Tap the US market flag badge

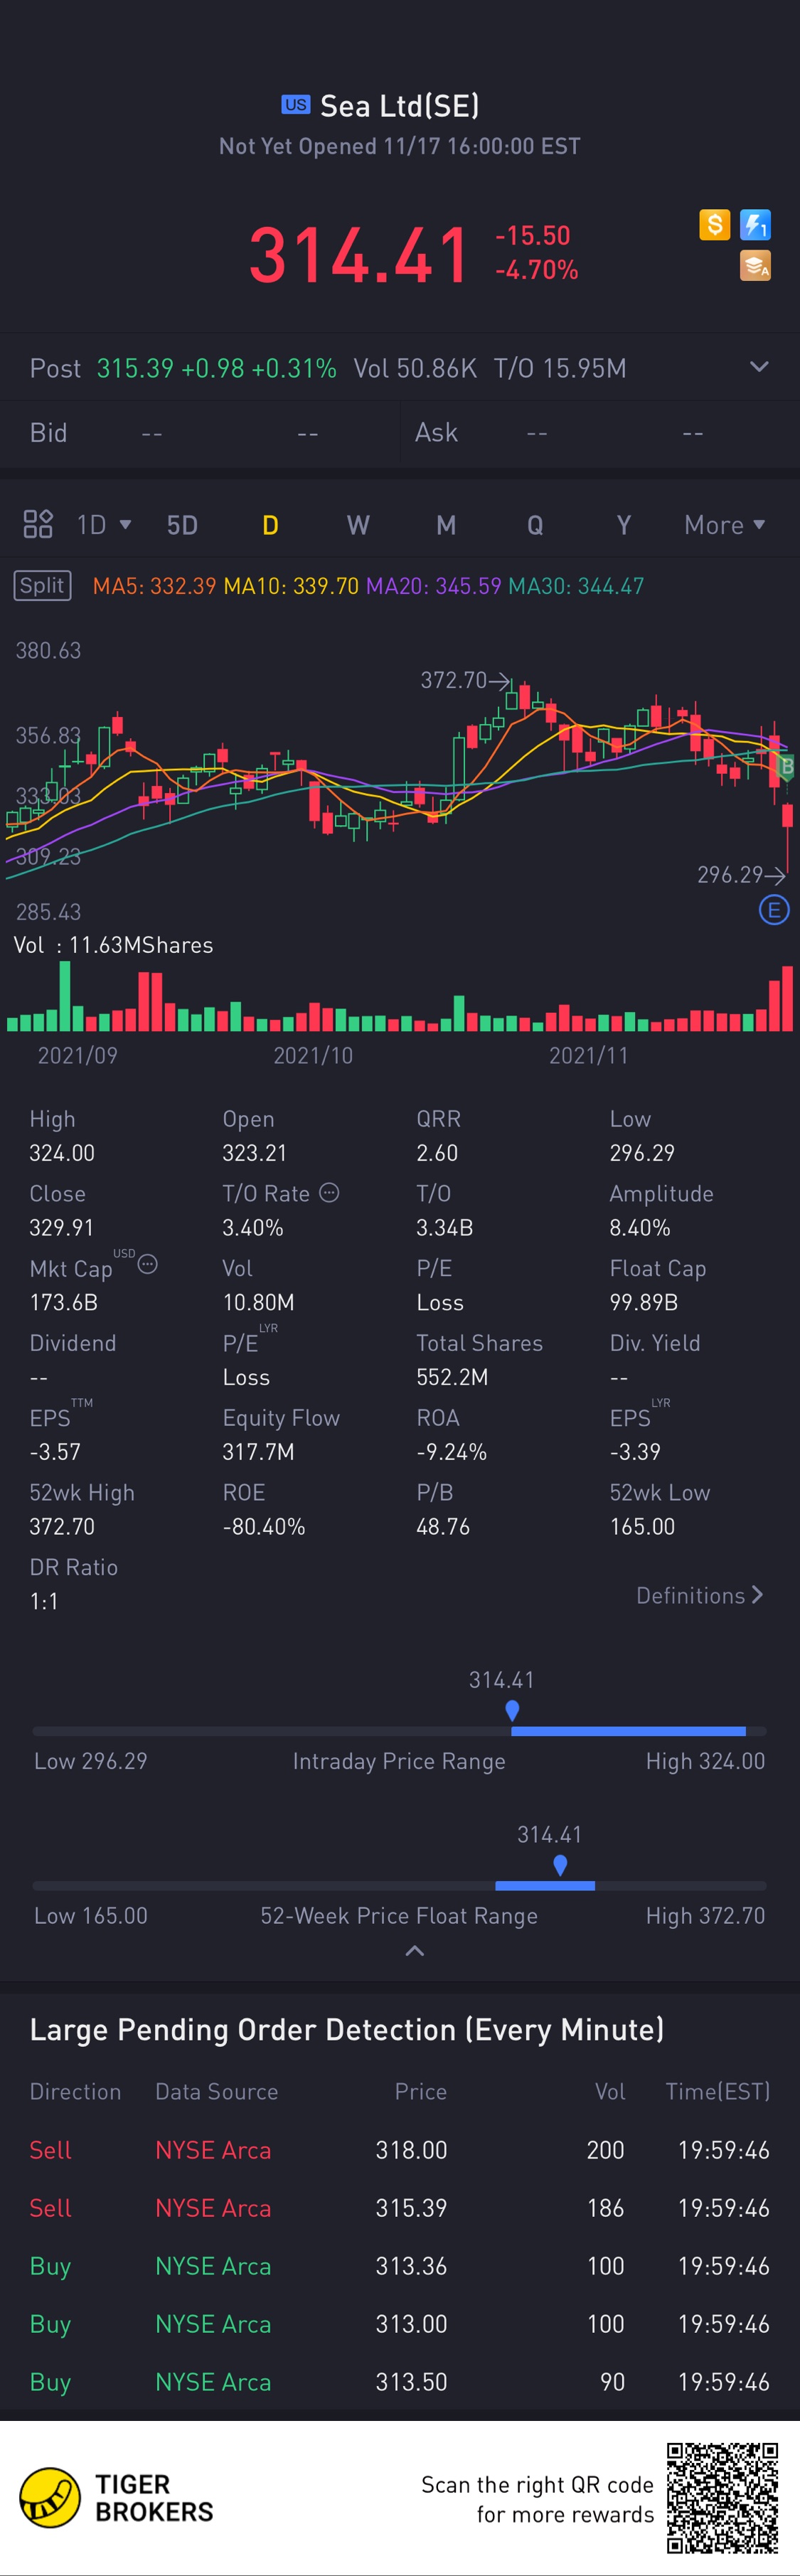point(295,105)
